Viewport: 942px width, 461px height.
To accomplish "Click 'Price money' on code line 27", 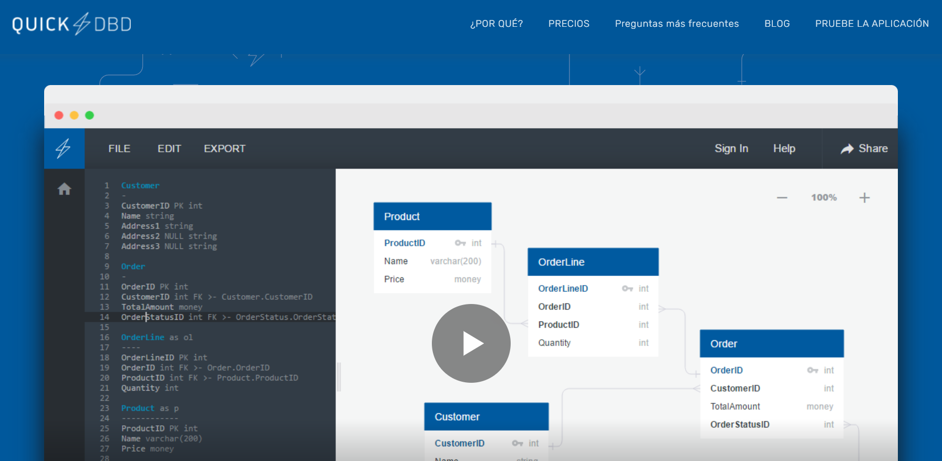I will [x=147, y=448].
